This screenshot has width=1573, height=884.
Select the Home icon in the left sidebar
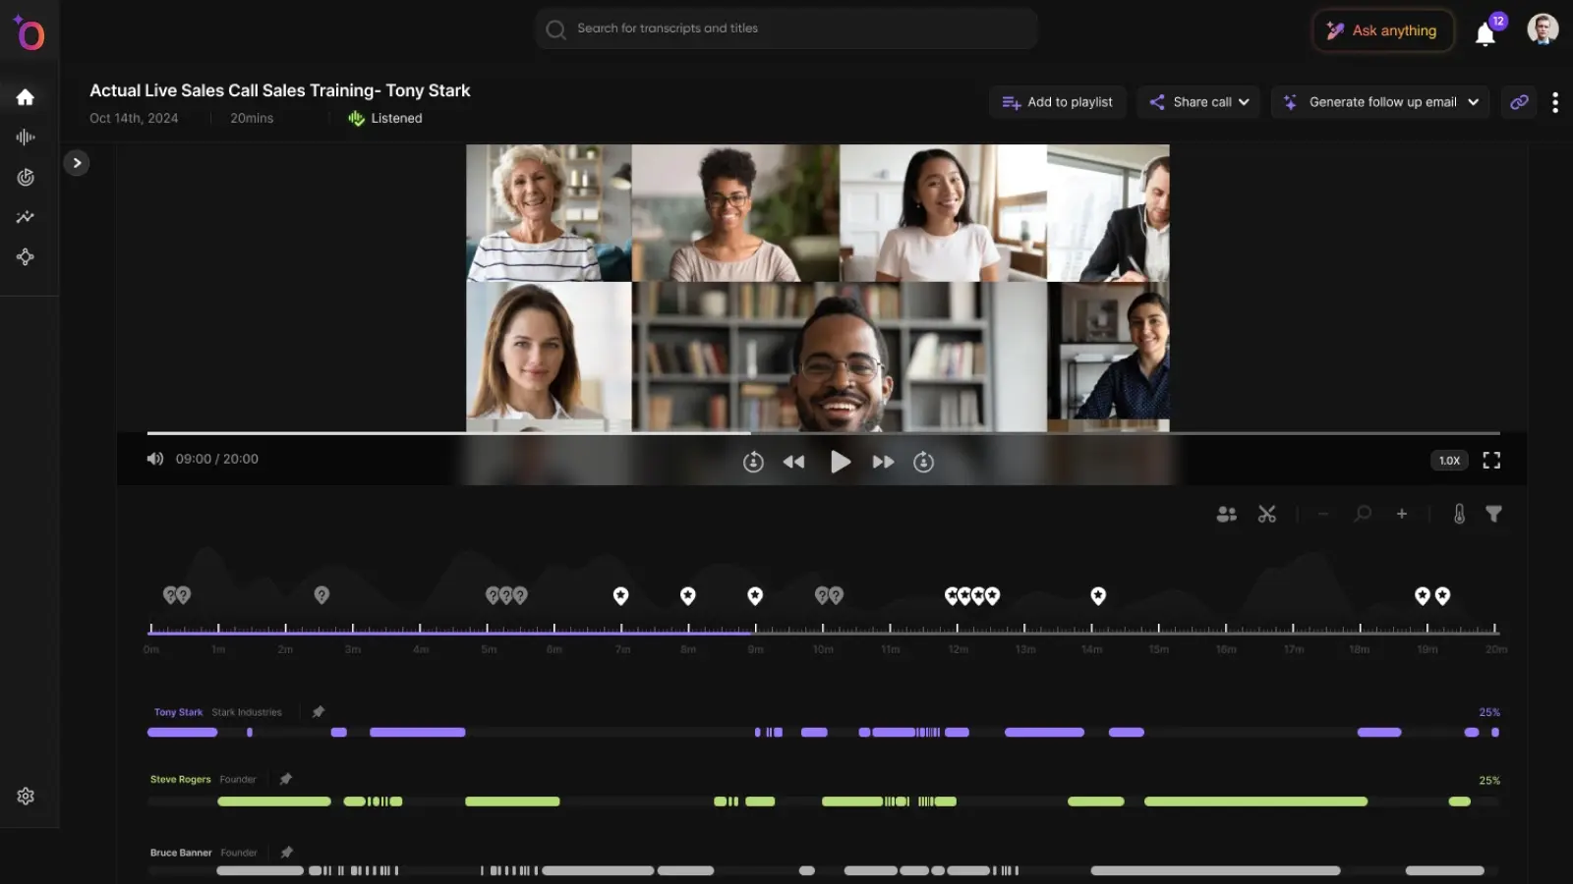pyautogui.click(x=25, y=96)
